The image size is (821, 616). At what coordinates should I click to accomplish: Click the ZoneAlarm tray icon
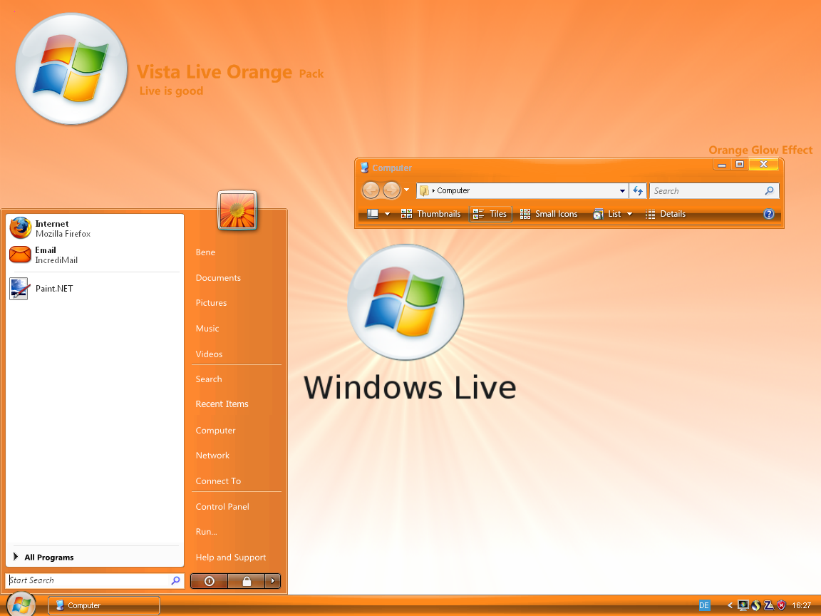click(x=769, y=605)
